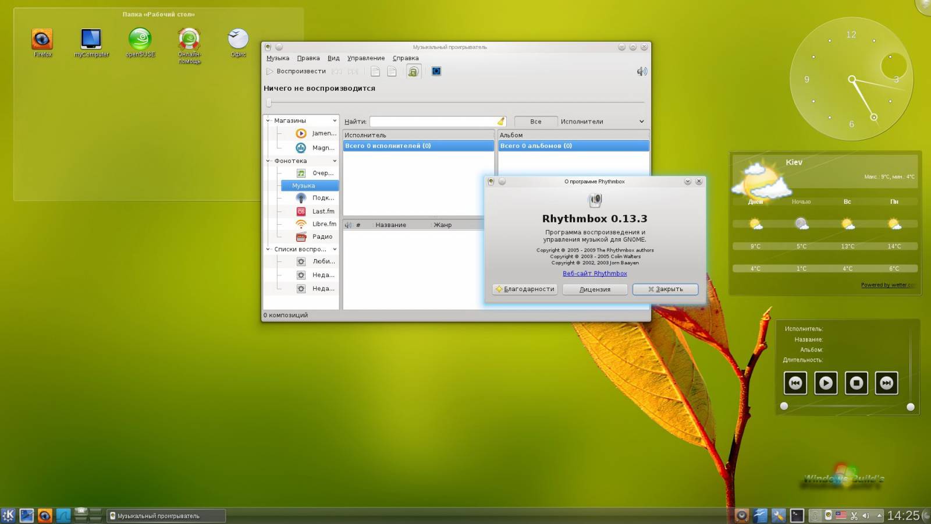
Task: Click the visualization icon in toolbar
Action: (x=436, y=71)
